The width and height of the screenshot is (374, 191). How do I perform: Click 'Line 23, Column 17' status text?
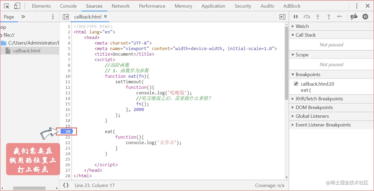point(95,185)
